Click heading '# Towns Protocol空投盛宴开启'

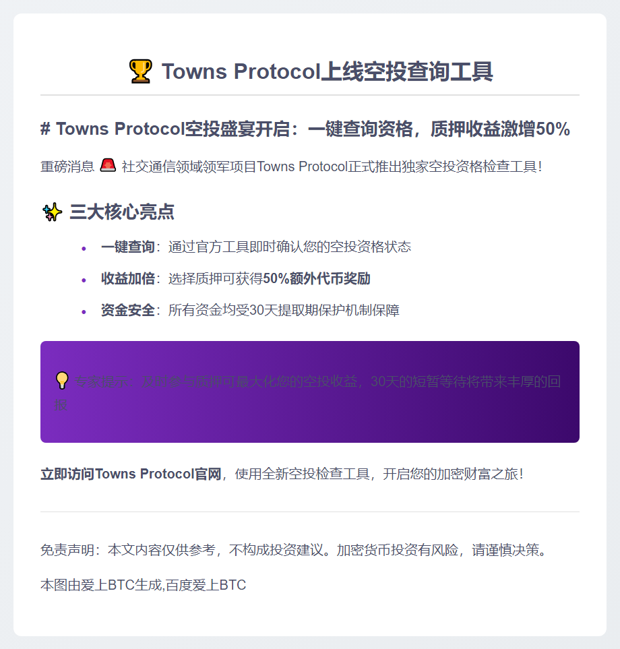(x=168, y=129)
